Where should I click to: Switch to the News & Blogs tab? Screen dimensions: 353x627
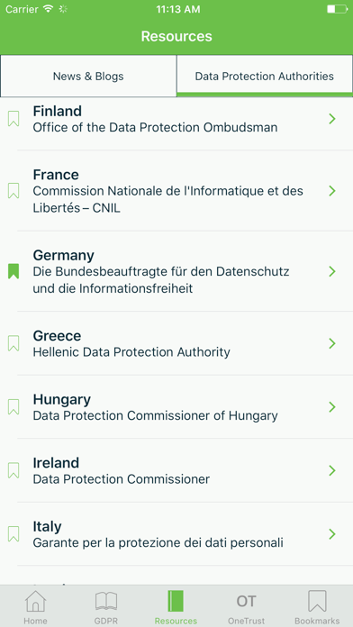click(x=88, y=76)
